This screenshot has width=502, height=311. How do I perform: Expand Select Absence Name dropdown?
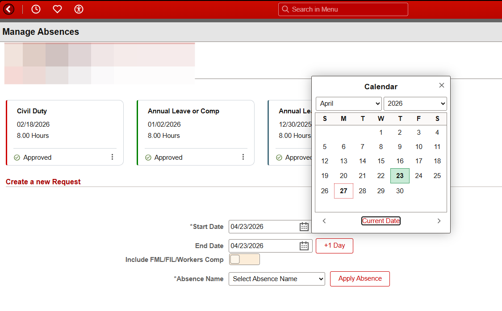coord(276,279)
